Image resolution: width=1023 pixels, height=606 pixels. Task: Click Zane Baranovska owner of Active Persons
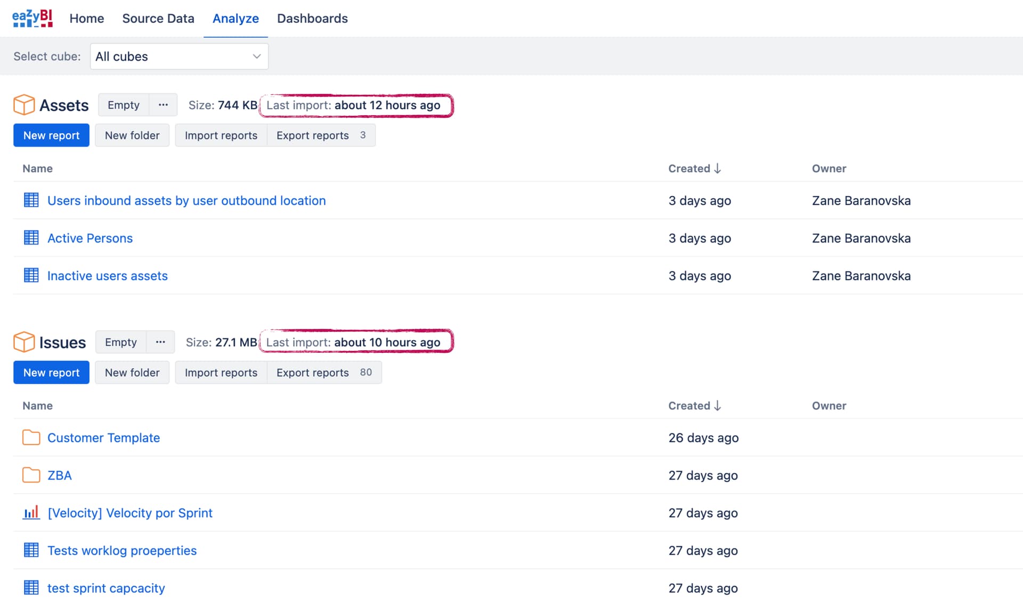pyautogui.click(x=862, y=238)
